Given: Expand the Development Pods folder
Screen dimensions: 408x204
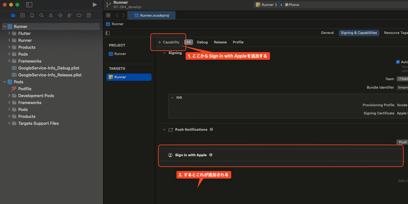Looking at the screenshot, I should pyautogui.click(x=9, y=96).
